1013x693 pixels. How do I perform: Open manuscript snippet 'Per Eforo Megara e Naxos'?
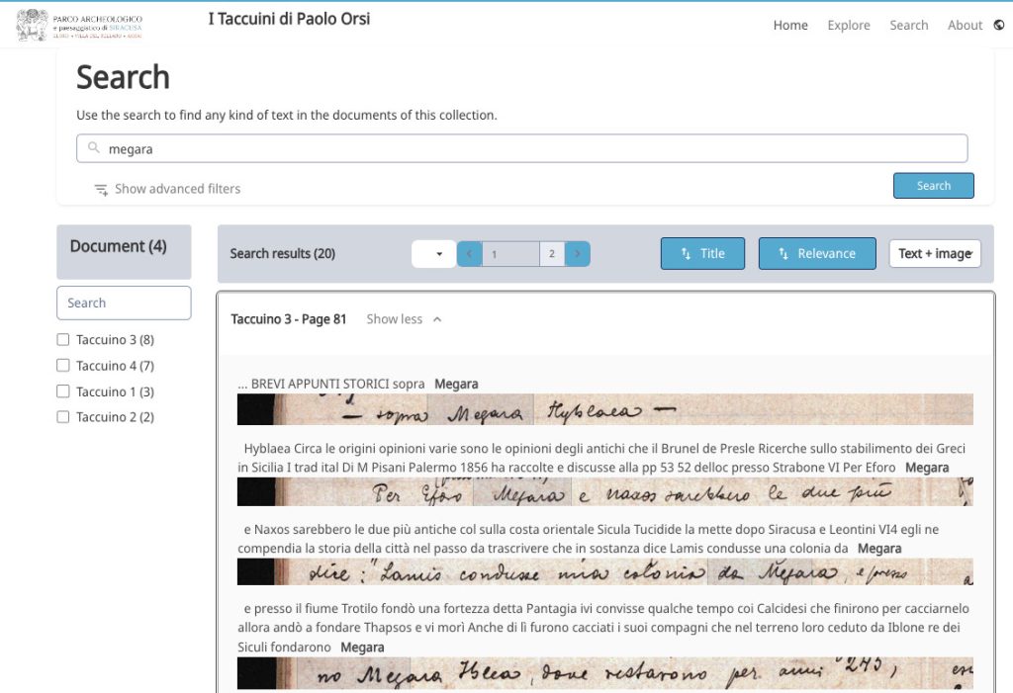(x=604, y=492)
